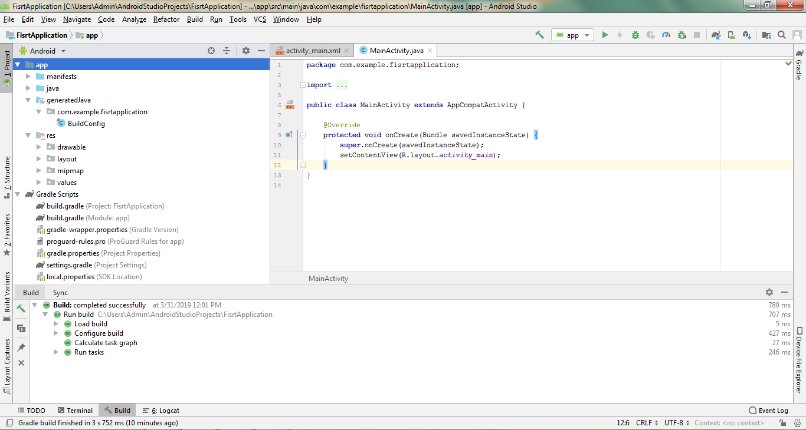This screenshot has height=430, width=806.
Task: Click the Make Project hammer icon
Action: pos(539,35)
